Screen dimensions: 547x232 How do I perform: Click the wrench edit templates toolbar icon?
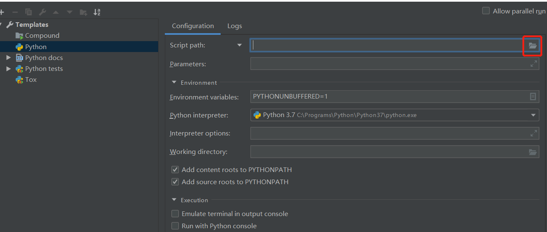coord(42,12)
